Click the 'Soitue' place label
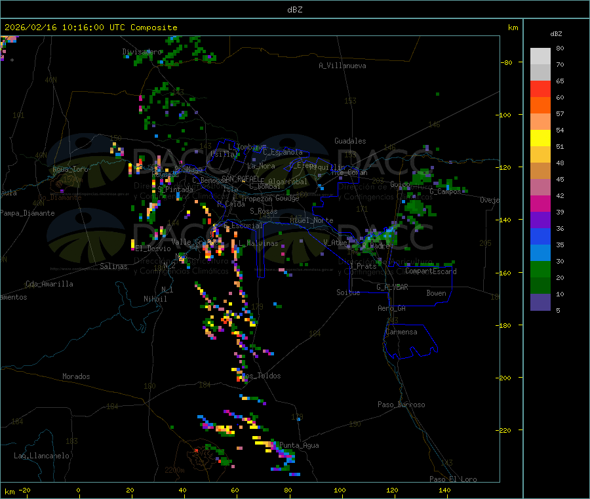590x499 pixels. click(349, 292)
